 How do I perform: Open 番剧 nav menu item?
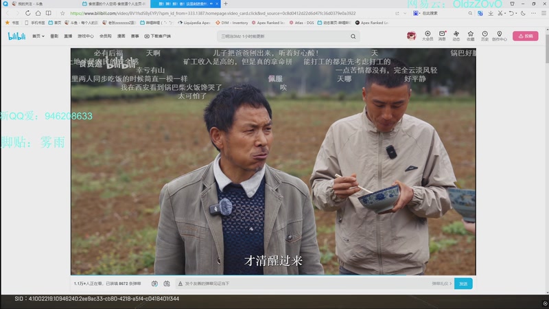coord(54,36)
